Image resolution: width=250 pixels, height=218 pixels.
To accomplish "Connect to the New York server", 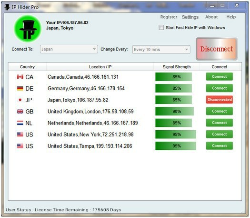I will pos(220,134).
